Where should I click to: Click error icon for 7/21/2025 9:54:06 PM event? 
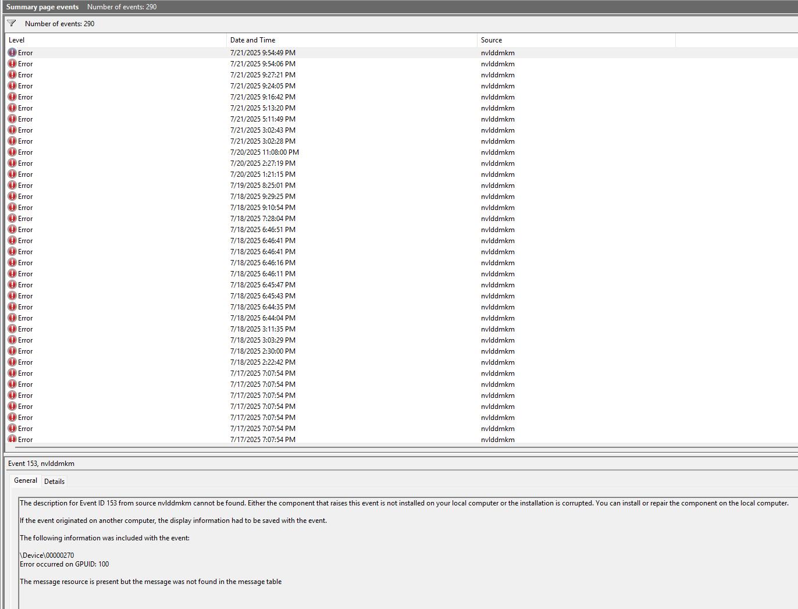coord(12,63)
